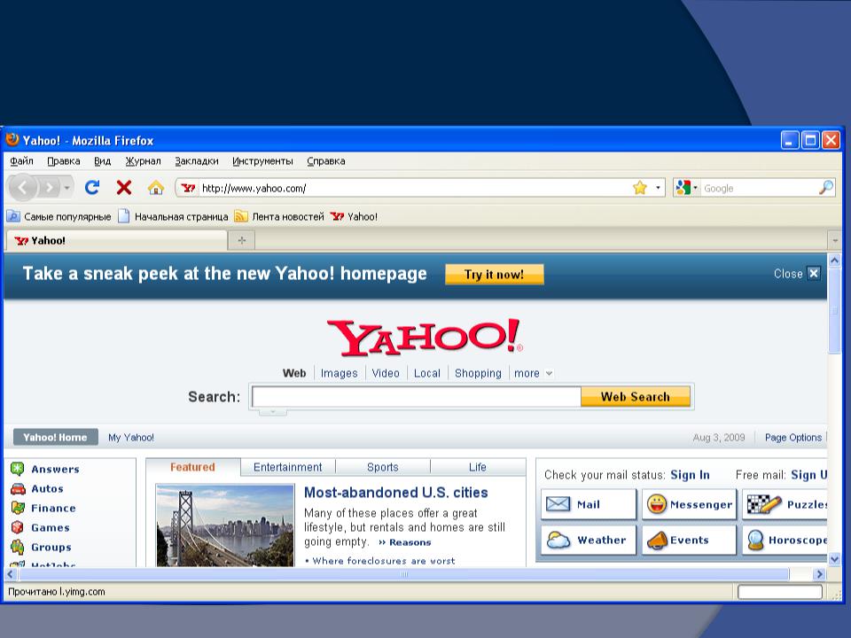Expand the search assist handle below the search box
Viewport: 851px width, 638px height.
point(273,412)
